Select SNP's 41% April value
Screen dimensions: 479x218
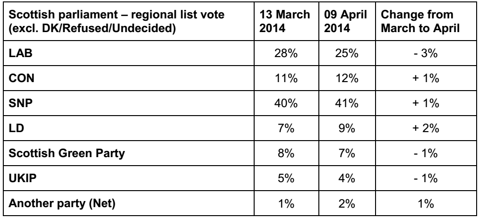click(347, 103)
